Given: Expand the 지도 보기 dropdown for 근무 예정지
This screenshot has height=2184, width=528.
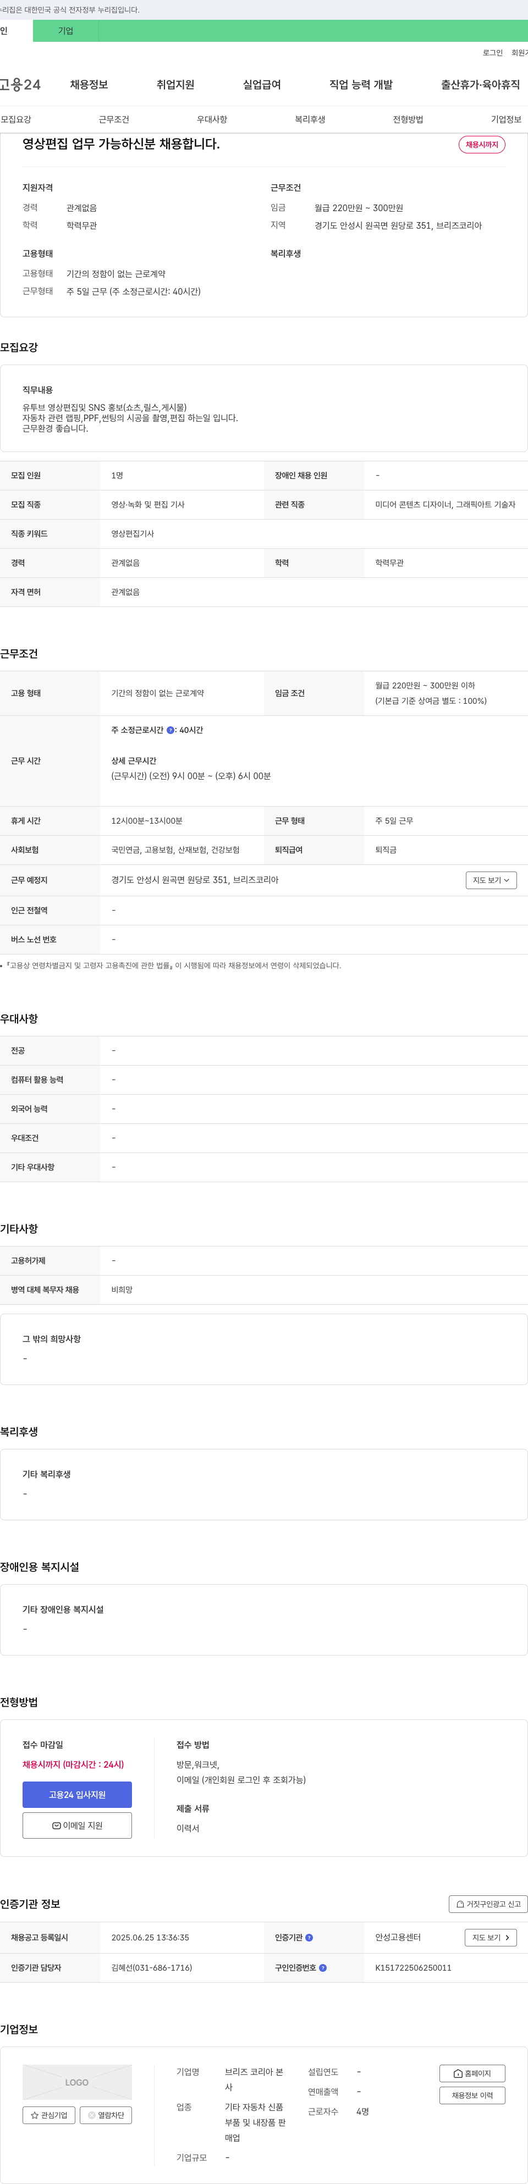Looking at the screenshot, I should (491, 880).
